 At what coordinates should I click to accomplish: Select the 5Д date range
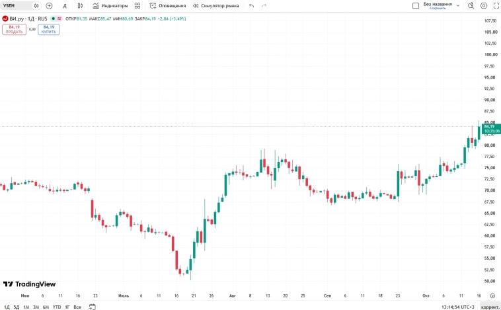17,307
